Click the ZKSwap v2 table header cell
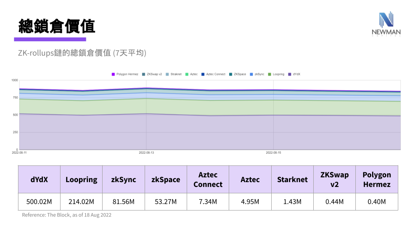This screenshot has width=412, height=232. click(x=334, y=180)
